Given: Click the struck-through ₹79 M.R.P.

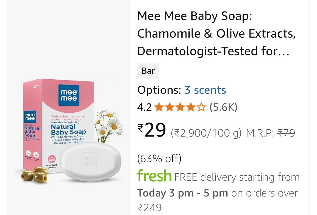Looking at the screenshot, I should [286, 133].
